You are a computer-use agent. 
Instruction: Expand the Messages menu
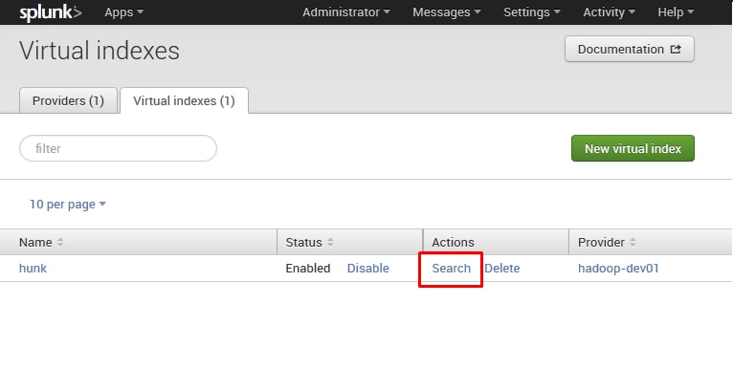[x=447, y=12]
